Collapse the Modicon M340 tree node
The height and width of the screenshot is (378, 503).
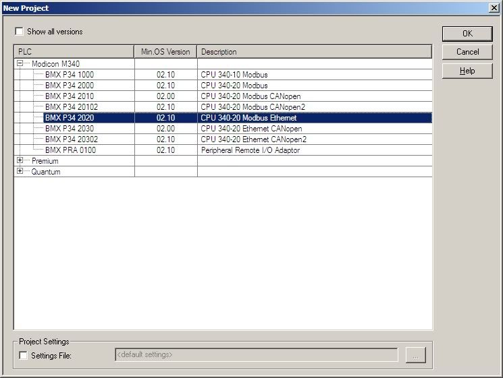click(20, 63)
